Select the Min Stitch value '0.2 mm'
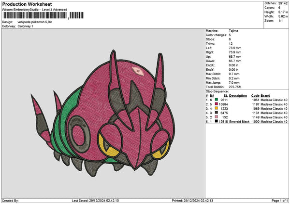Viewport: 290px width, 204px height. 234,78
